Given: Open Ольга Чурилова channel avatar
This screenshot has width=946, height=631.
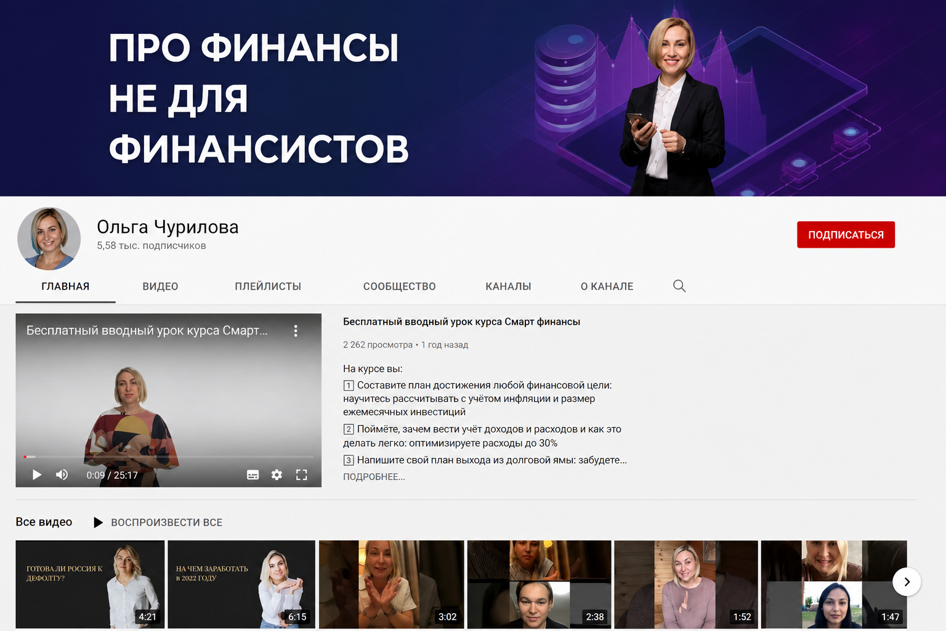Looking at the screenshot, I should point(49,238).
